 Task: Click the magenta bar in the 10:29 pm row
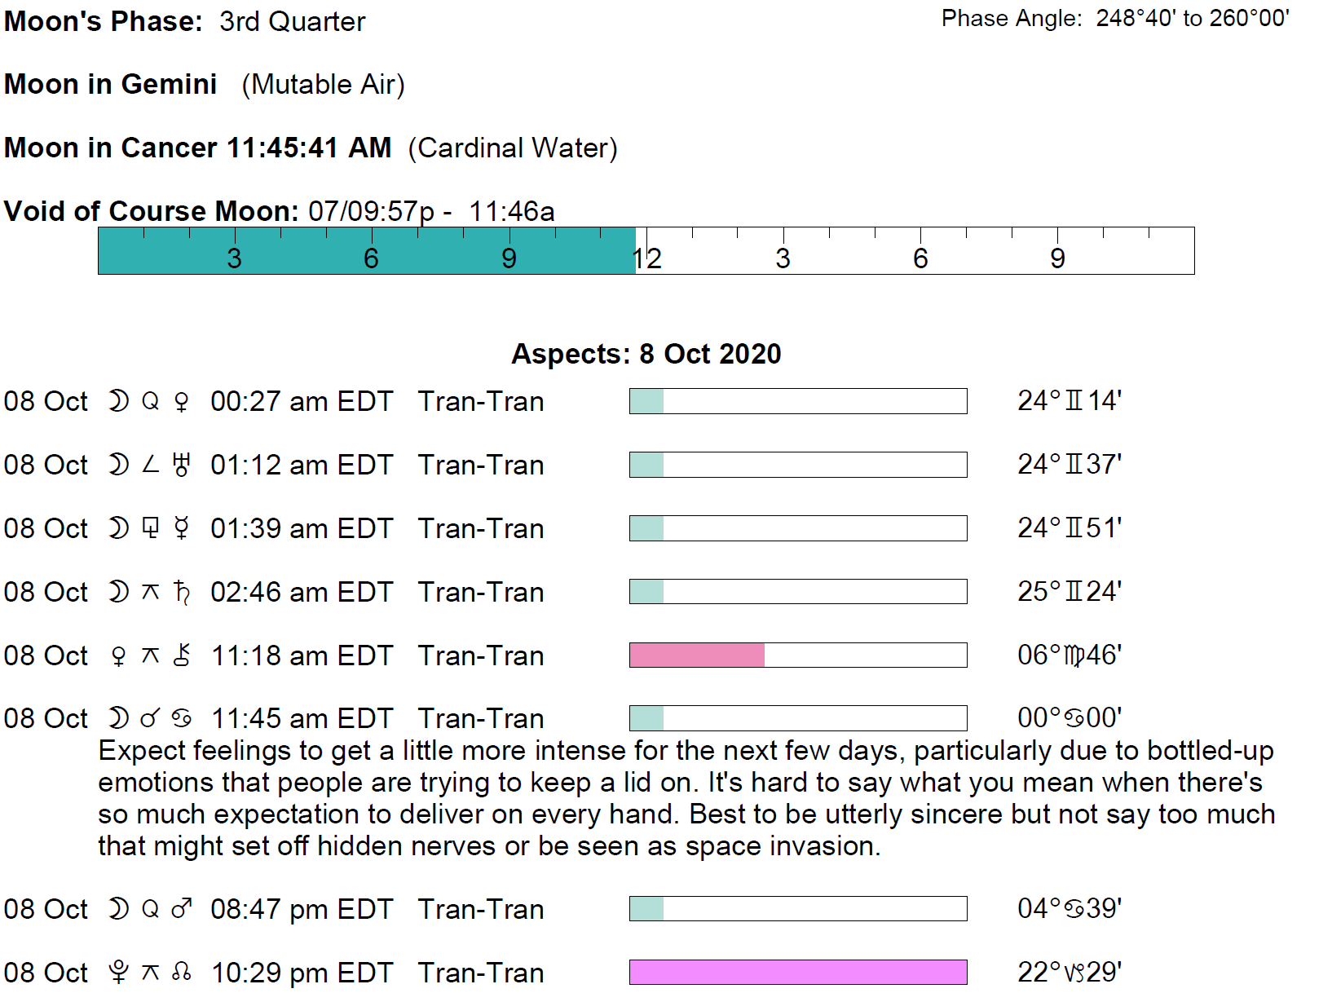coord(797,972)
